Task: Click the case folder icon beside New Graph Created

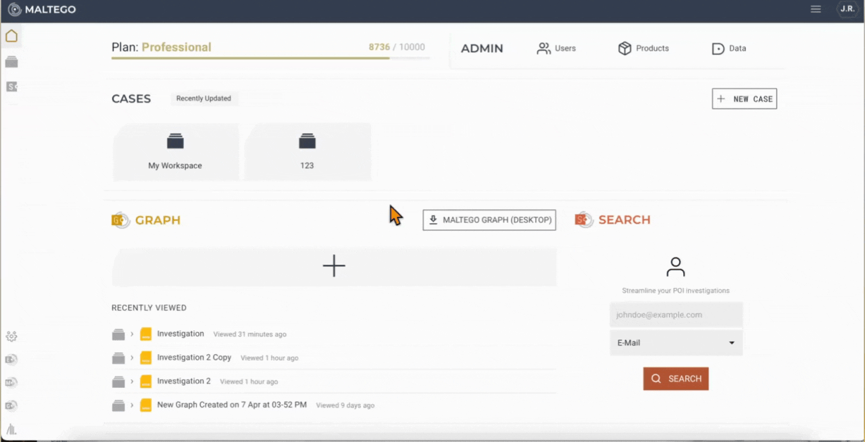Action: coord(118,406)
